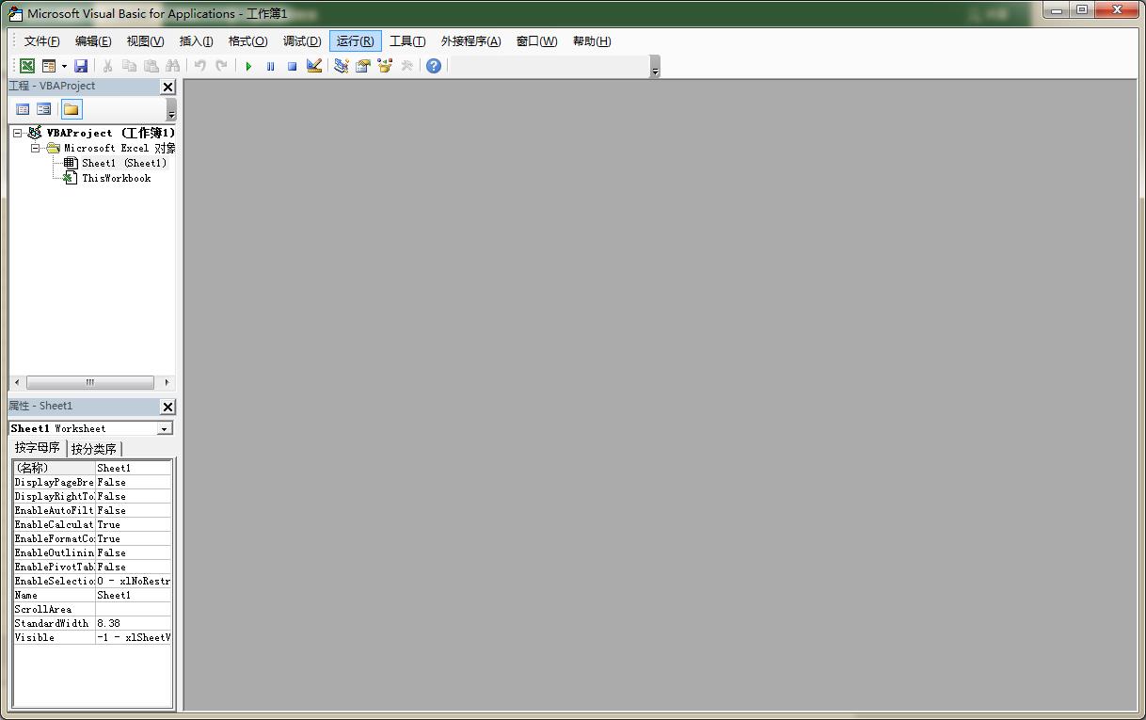Switch back to Microsoft Excel view
The height and width of the screenshot is (720, 1146).
tap(27, 66)
